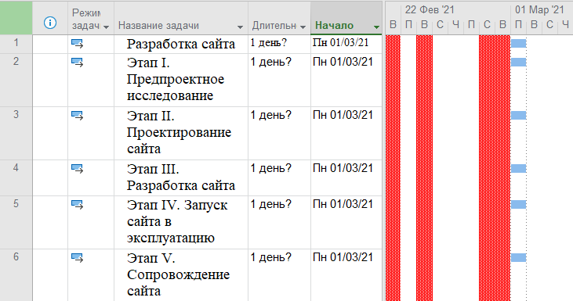The image size is (573, 301).
Task: Click duration cell of Этап I row
Action: point(279,81)
